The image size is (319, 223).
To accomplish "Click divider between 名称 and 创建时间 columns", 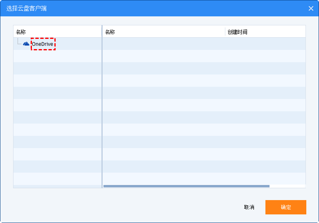I will pos(225,32).
